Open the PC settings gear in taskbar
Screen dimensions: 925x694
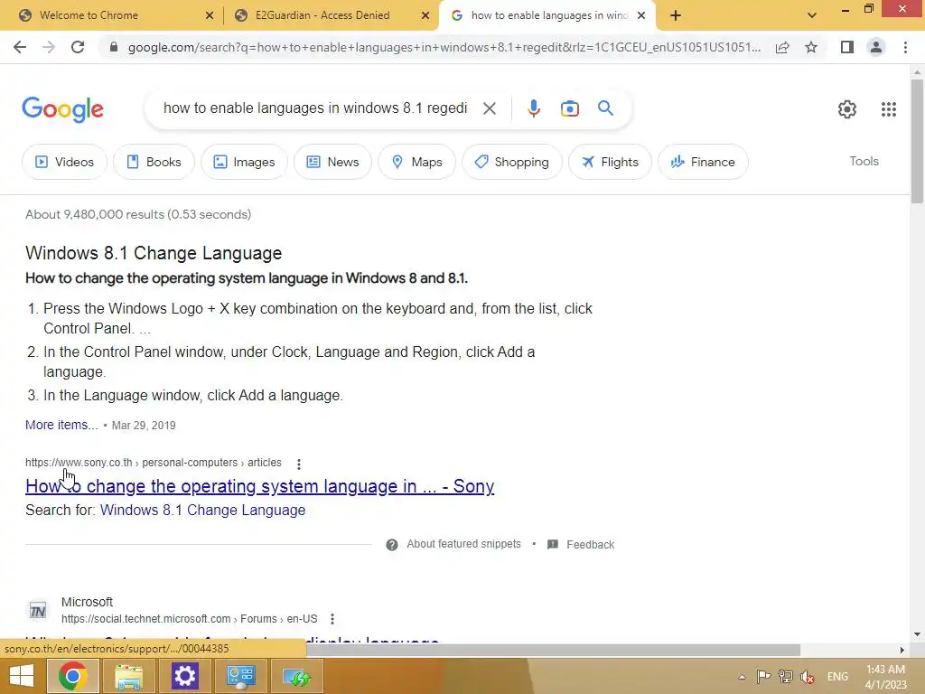coord(184,676)
